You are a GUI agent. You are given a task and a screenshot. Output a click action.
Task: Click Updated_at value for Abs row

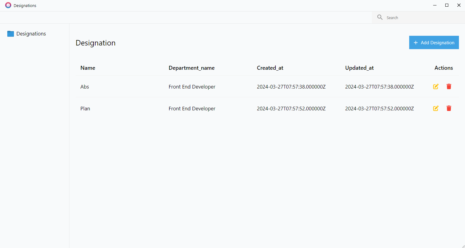coord(379,87)
